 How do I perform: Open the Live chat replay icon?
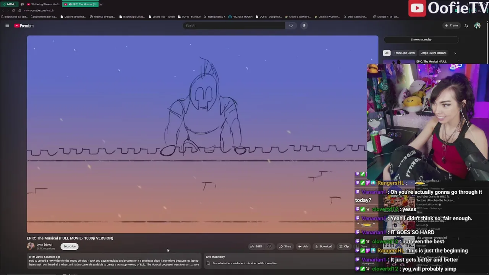[208, 263]
